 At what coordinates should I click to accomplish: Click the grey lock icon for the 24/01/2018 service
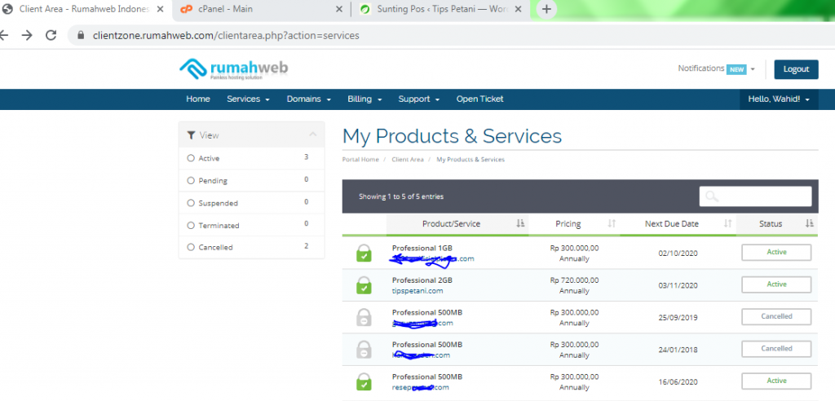364,350
